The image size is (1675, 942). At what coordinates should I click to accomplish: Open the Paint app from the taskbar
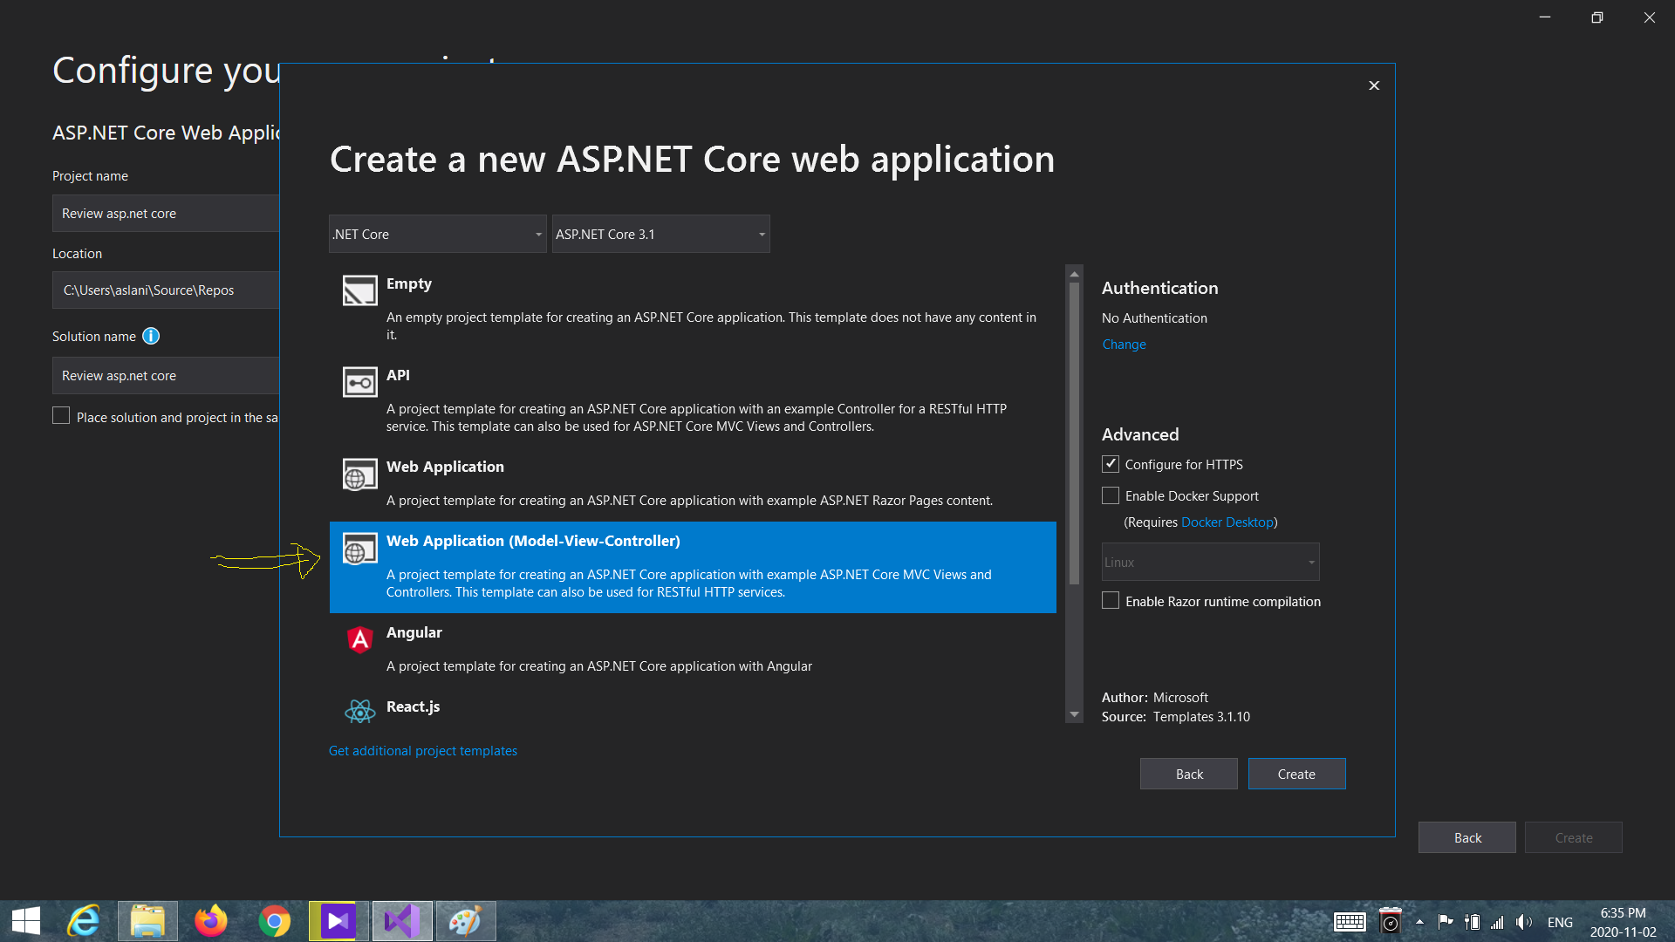[465, 921]
